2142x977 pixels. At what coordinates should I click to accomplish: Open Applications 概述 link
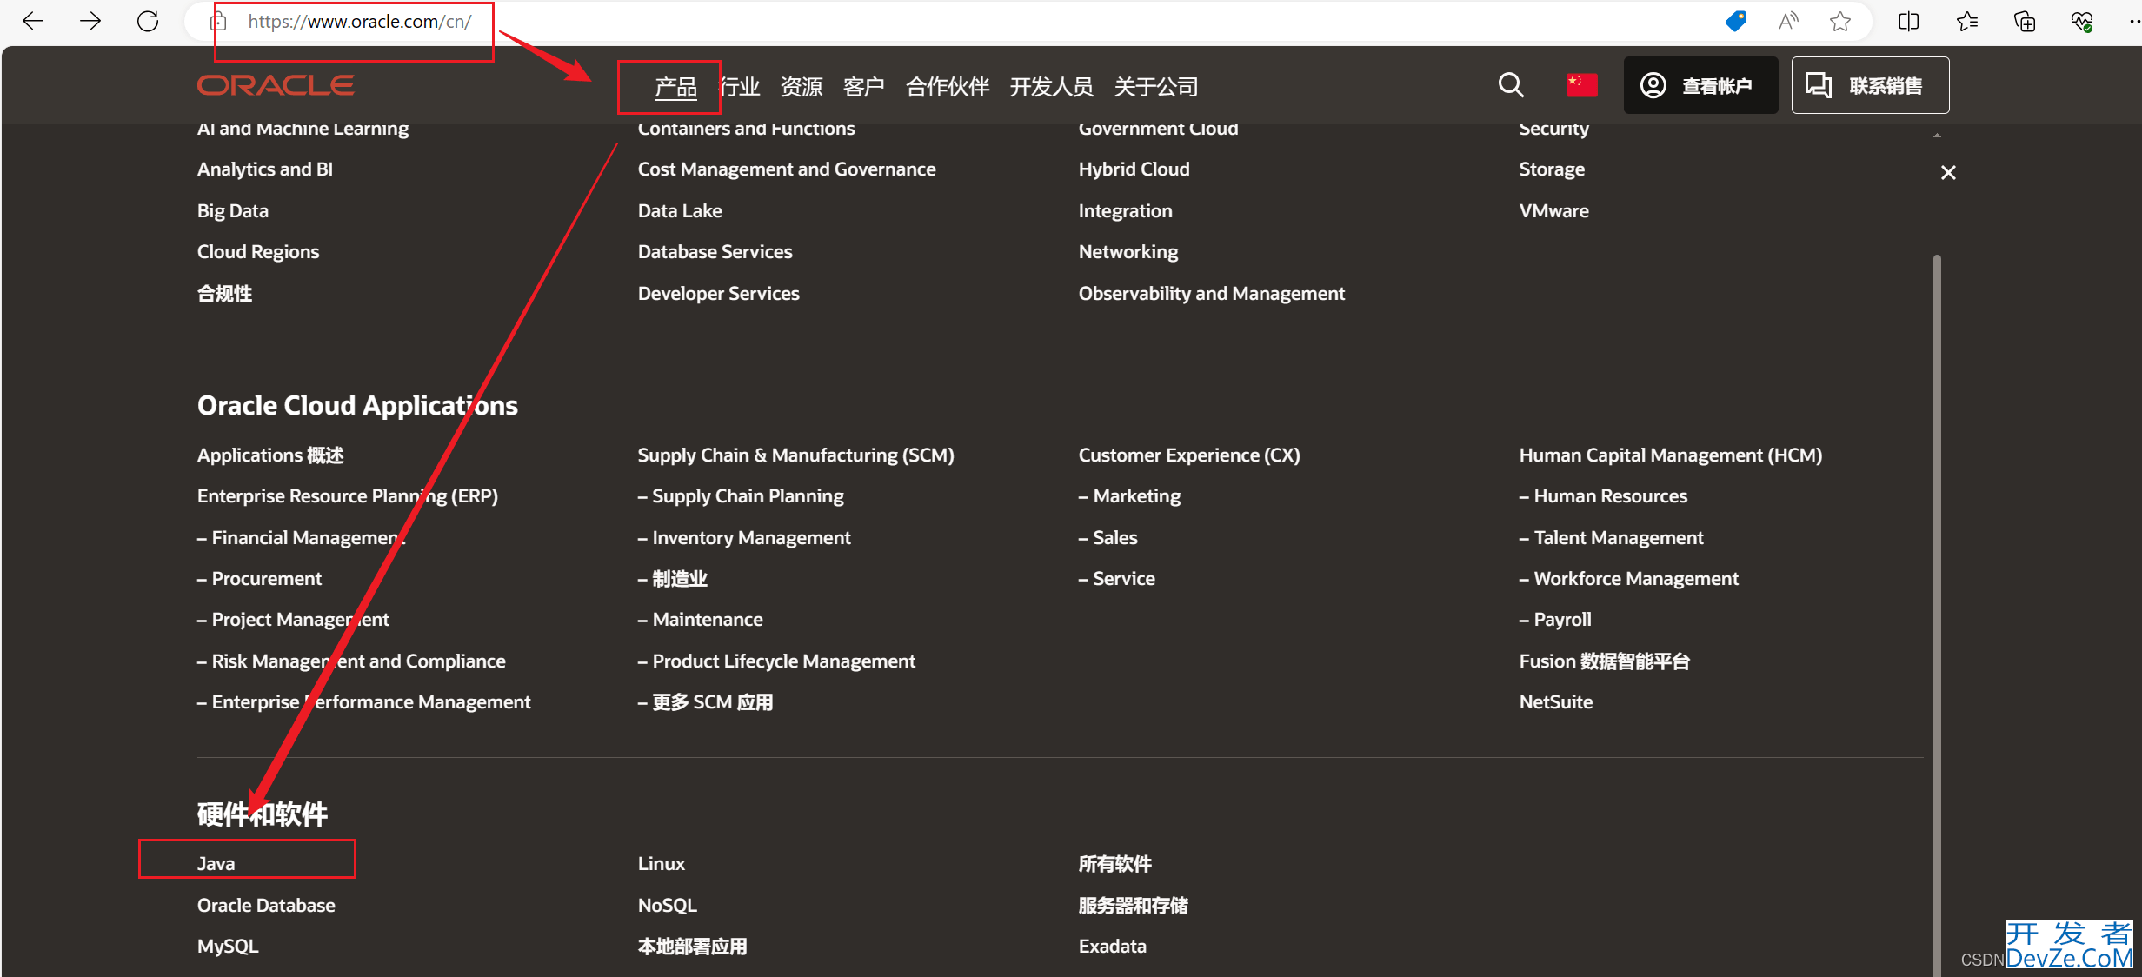pyautogui.click(x=270, y=455)
